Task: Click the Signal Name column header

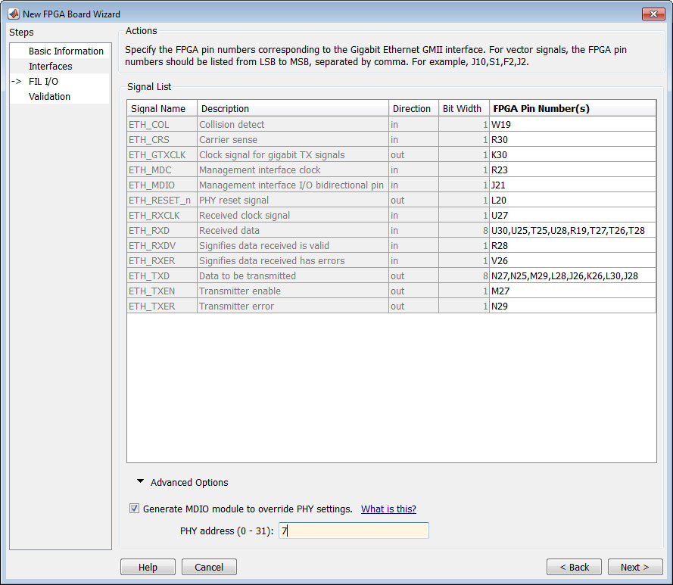Action: click(x=162, y=108)
